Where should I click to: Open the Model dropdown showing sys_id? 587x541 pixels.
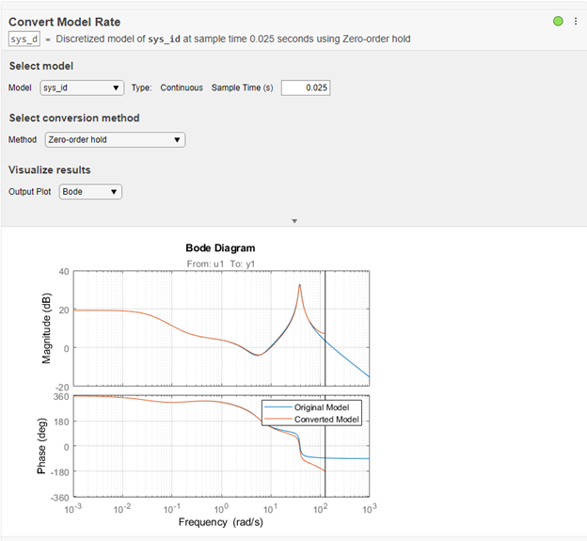pyautogui.click(x=83, y=88)
